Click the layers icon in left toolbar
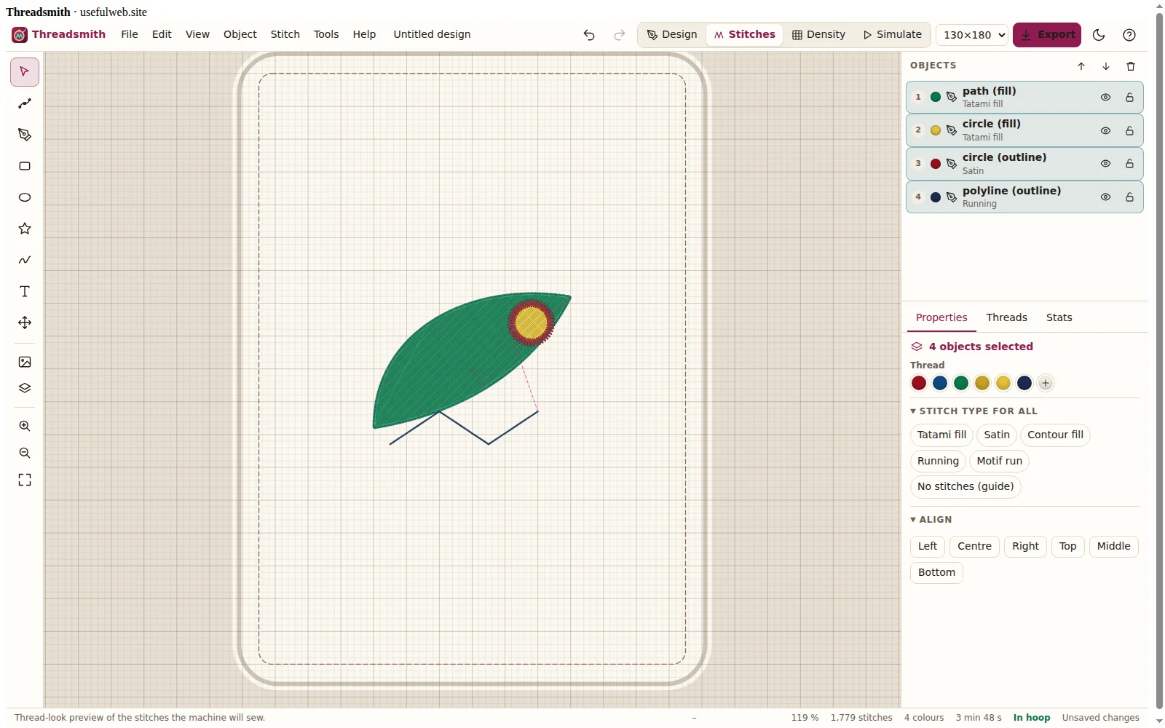This screenshot has height=728, width=1165. click(x=25, y=388)
